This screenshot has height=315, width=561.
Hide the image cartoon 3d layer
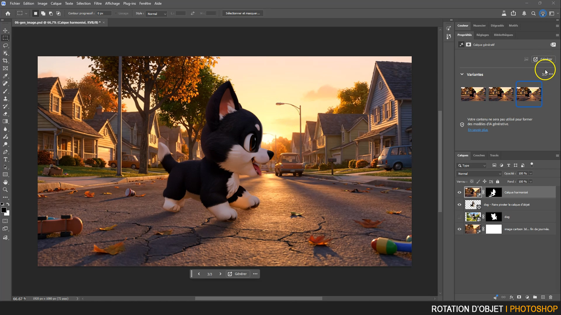[x=459, y=229]
